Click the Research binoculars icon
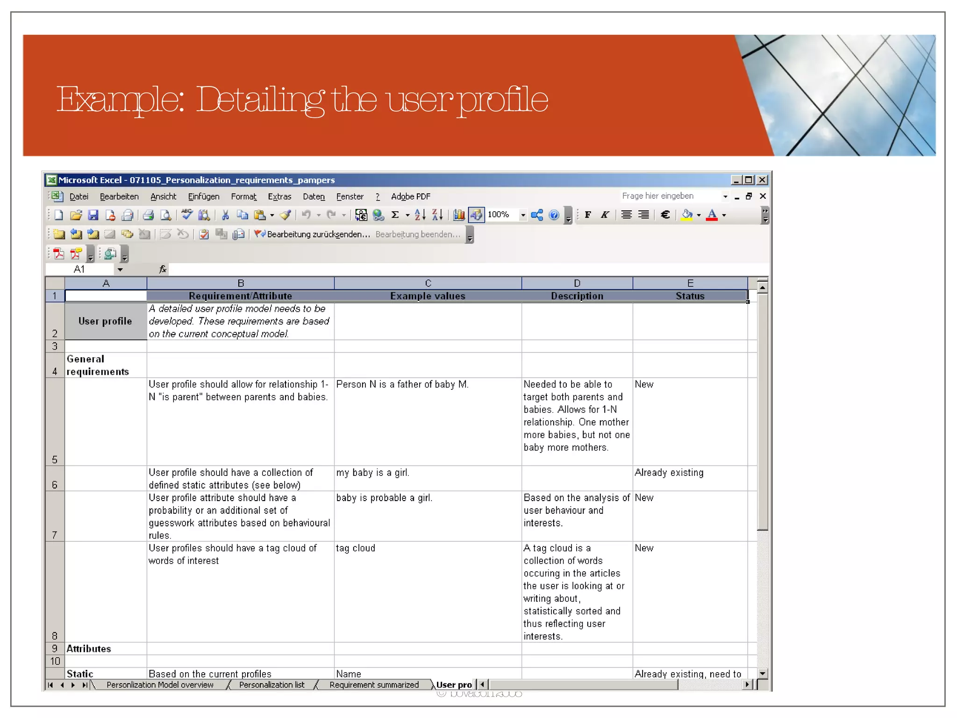957x718 pixels. click(204, 215)
